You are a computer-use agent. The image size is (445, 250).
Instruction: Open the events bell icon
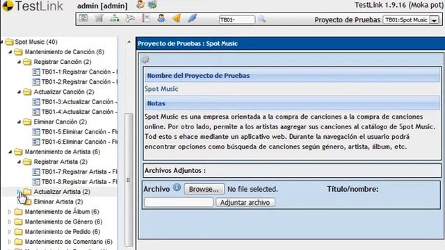point(177,18)
